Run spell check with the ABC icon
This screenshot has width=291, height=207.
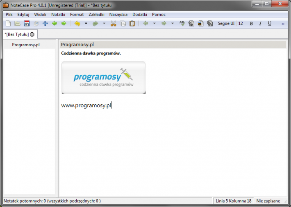point(182,24)
